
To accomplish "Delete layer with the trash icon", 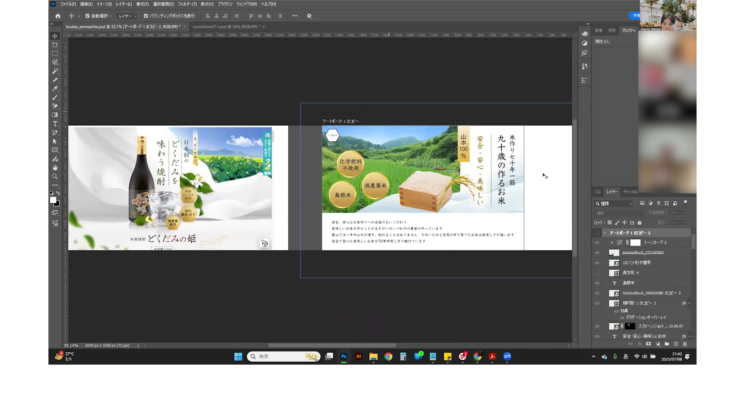I will tap(685, 344).
